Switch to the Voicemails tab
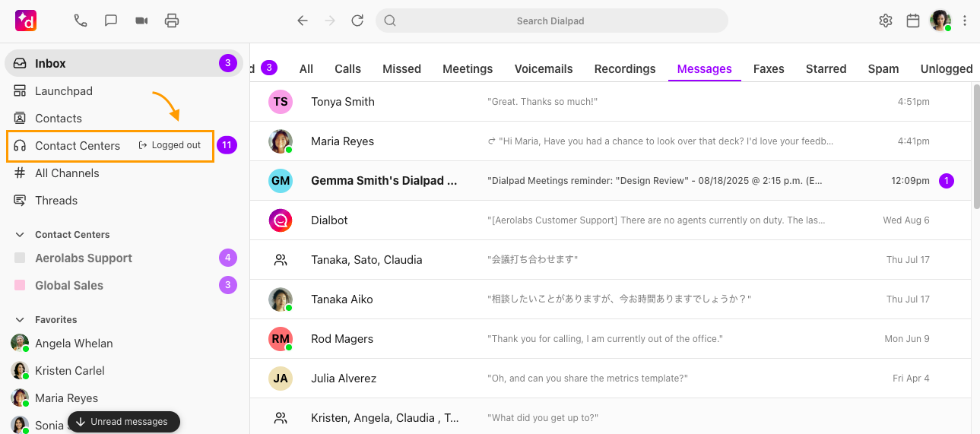 point(544,68)
